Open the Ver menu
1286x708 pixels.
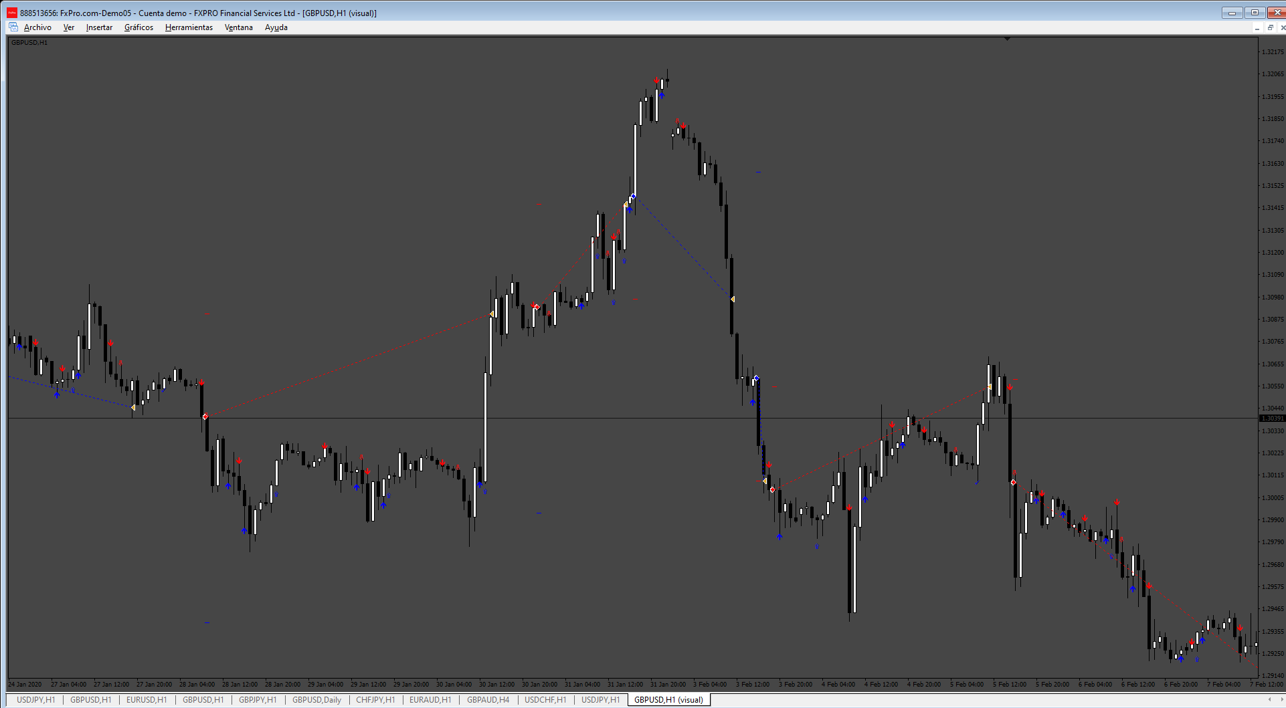click(x=68, y=27)
